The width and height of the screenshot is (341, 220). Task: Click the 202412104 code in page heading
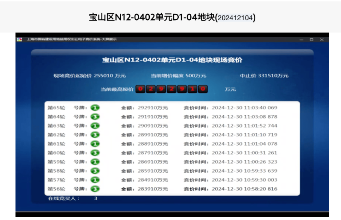(x=235, y=18)
